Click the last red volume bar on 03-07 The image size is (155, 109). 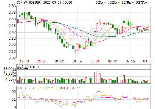point(148,82)
